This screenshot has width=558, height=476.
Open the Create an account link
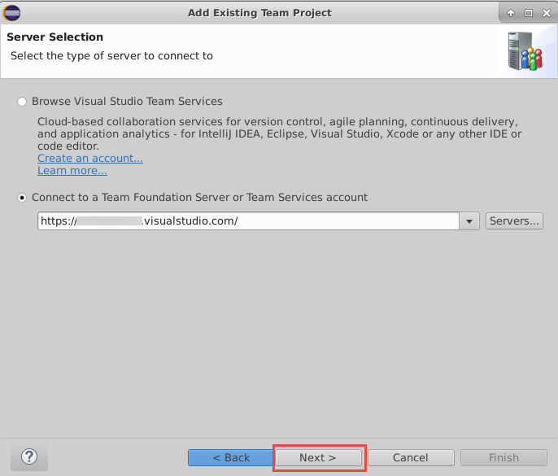tap(90, 158)
